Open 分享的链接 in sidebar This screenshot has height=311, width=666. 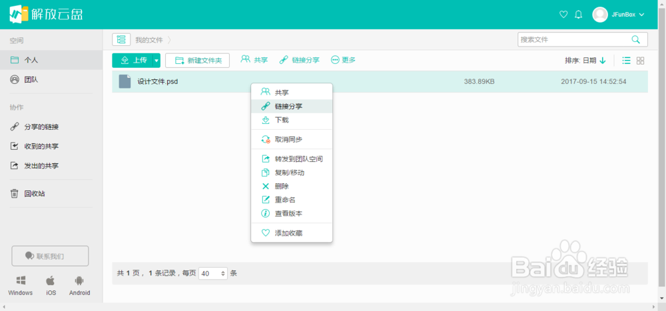51,127
